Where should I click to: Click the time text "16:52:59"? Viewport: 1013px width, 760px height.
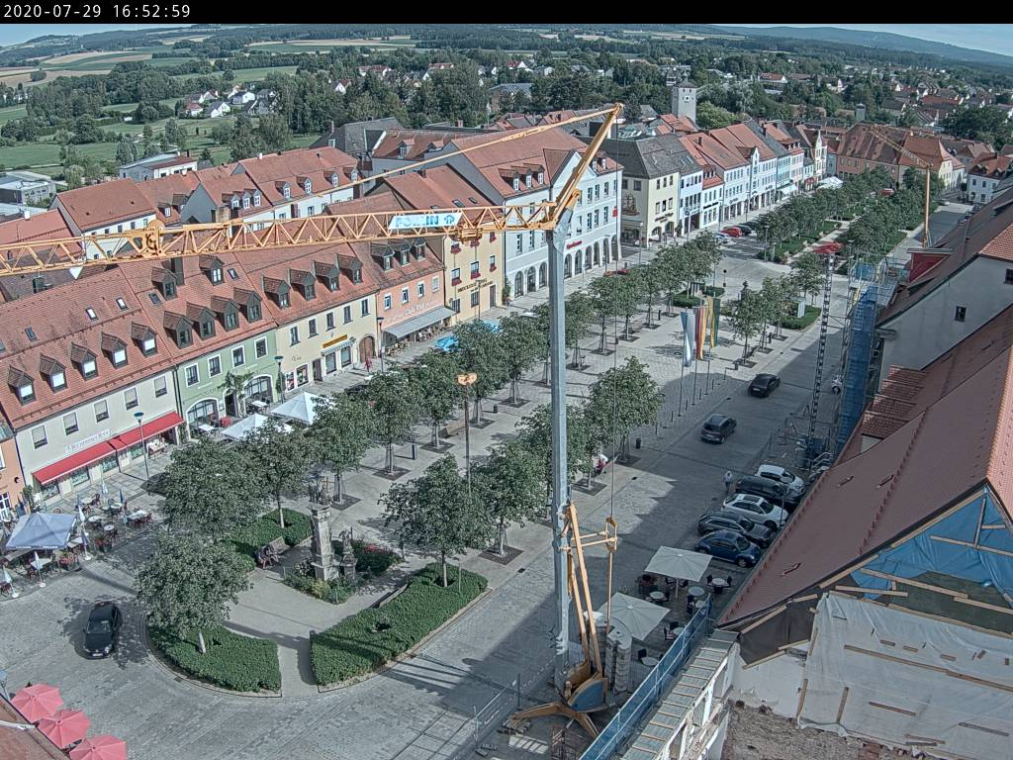[151, 12]
